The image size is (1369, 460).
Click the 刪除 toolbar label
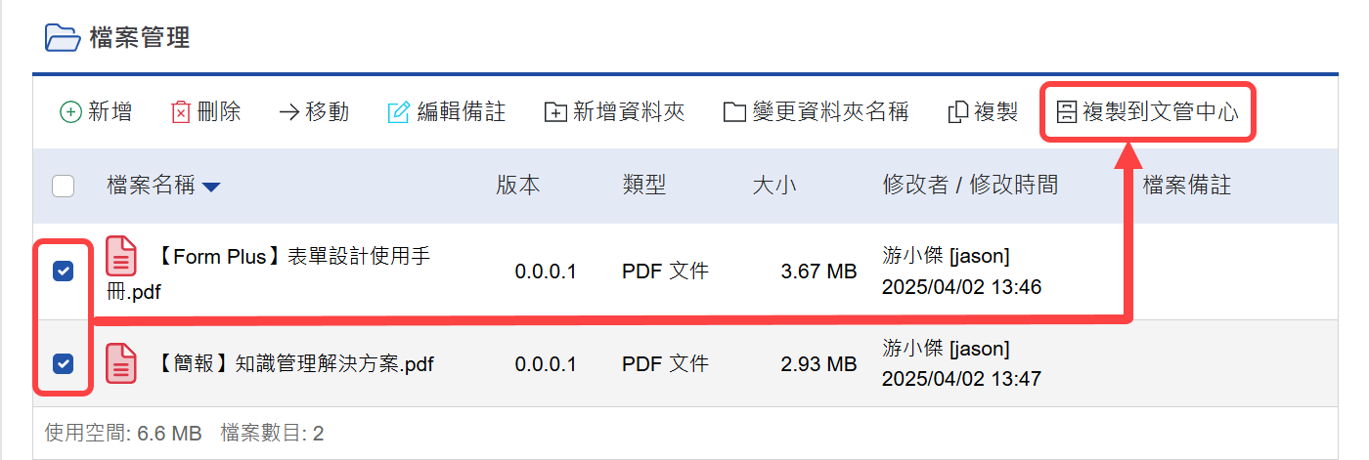pyautogui.click(x=219, y=112)
